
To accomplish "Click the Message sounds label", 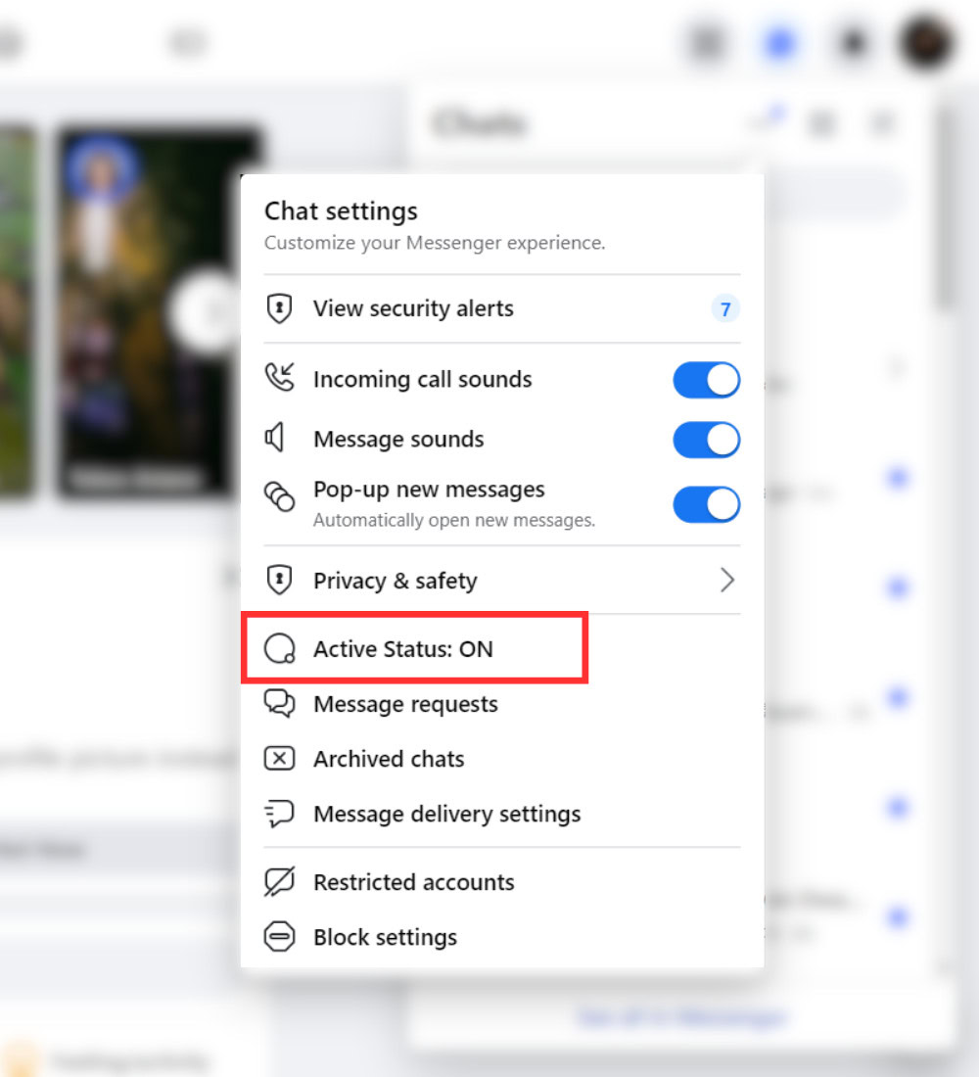I will 398,439.
